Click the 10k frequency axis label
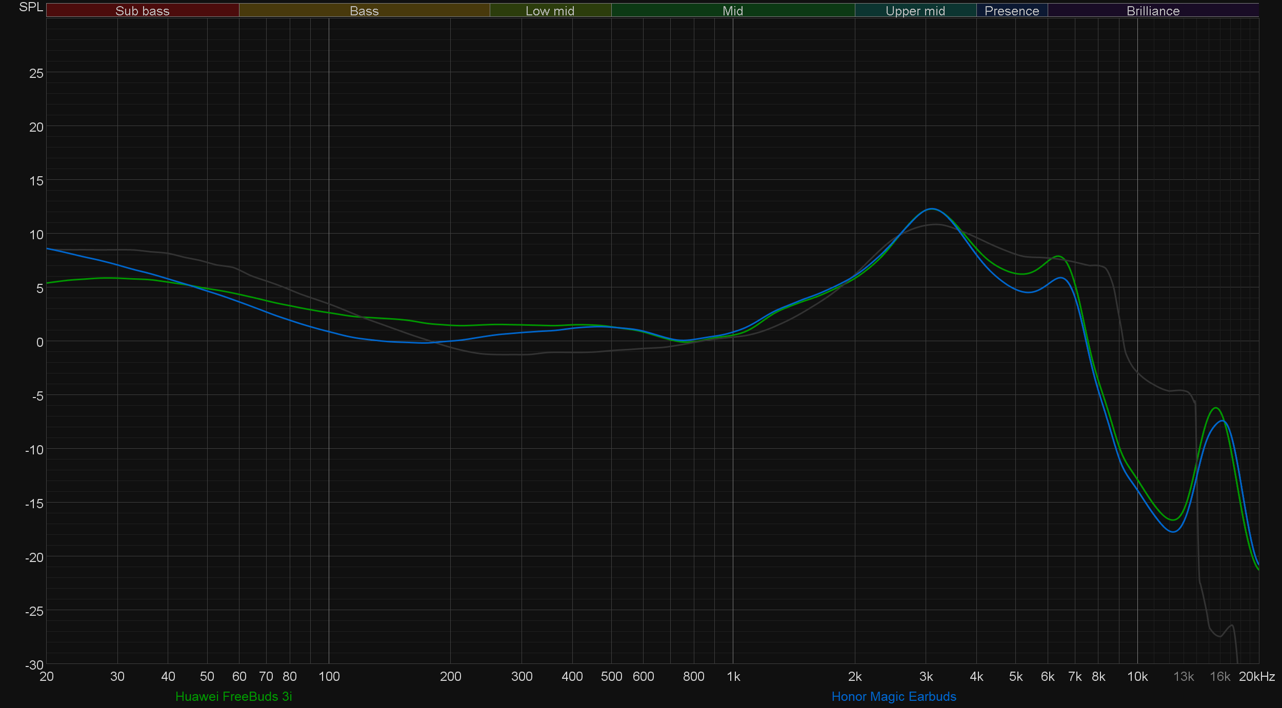 coord(1137,677)
